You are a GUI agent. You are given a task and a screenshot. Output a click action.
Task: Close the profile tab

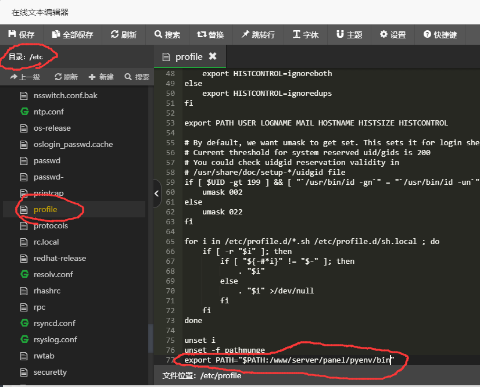tap(213, 56)
